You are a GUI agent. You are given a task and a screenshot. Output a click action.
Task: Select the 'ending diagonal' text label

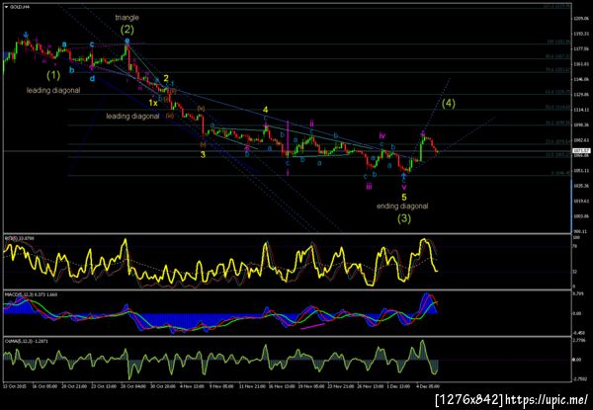(x=402, y=206)
